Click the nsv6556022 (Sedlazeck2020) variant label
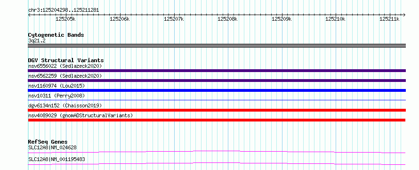Viewport: 419px width, 170px height. coord(65,66)
